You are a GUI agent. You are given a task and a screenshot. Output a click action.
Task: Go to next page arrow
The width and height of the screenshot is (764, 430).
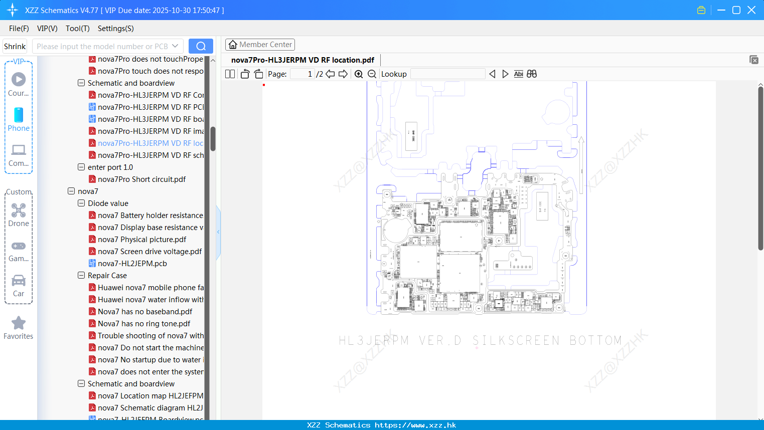[x=343, y=74]
